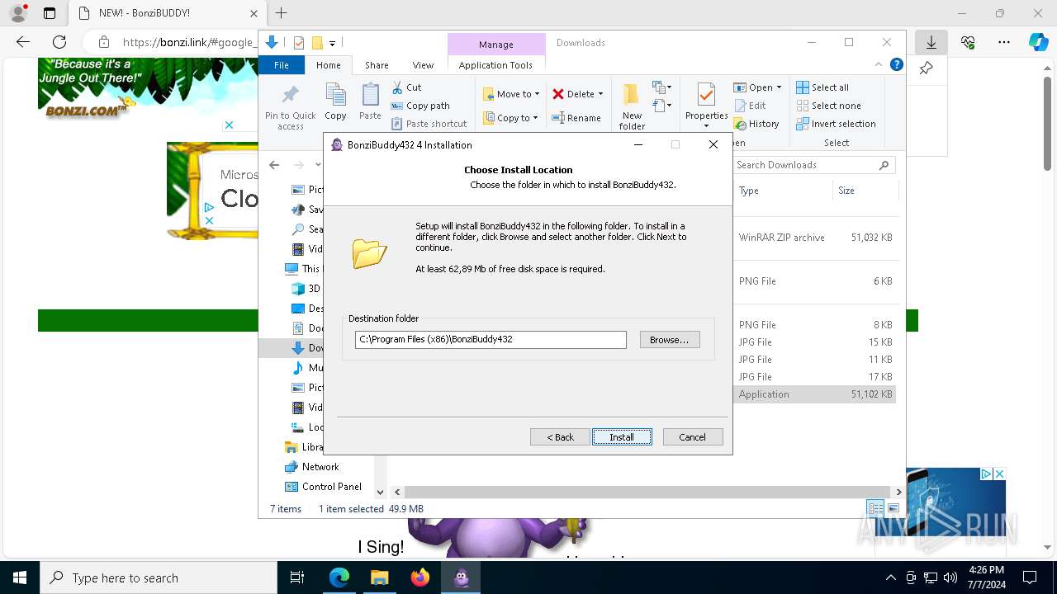This screenshot has height=594, width=1057.
Task: Click the Explorer back arrow
Action: coord(274,165)
